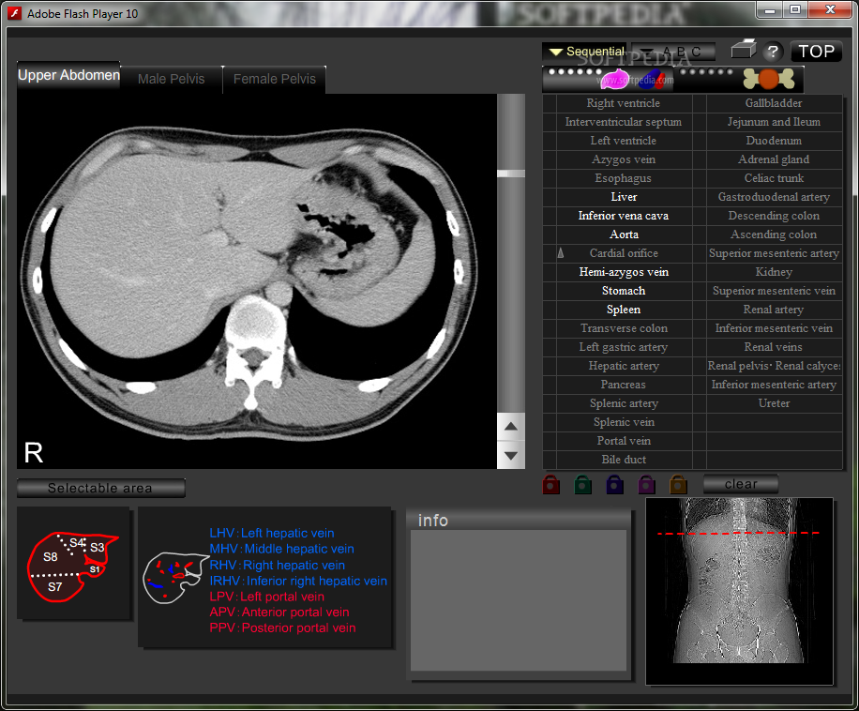Select Splenic vein in the list

pos(624,422)
